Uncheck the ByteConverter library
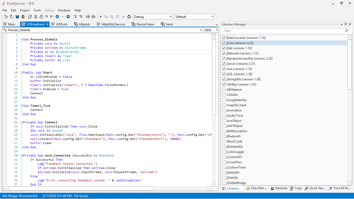 [224, 38]
